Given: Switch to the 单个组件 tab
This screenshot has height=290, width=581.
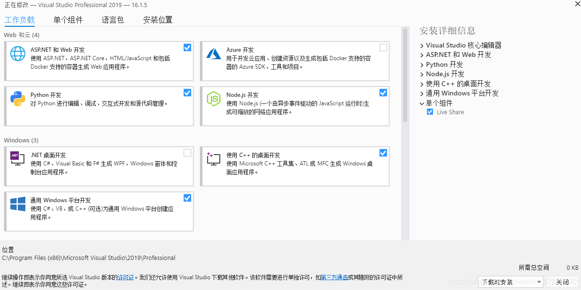Looking at the screenshot, I should click(68, 20).
